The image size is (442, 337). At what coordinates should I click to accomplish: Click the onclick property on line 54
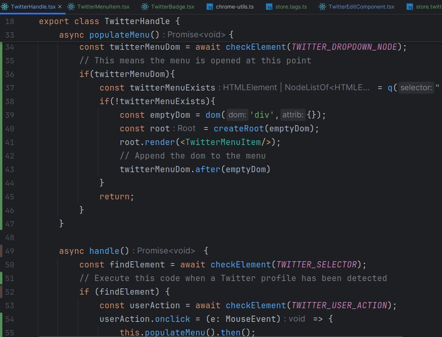tap(172, 319)
